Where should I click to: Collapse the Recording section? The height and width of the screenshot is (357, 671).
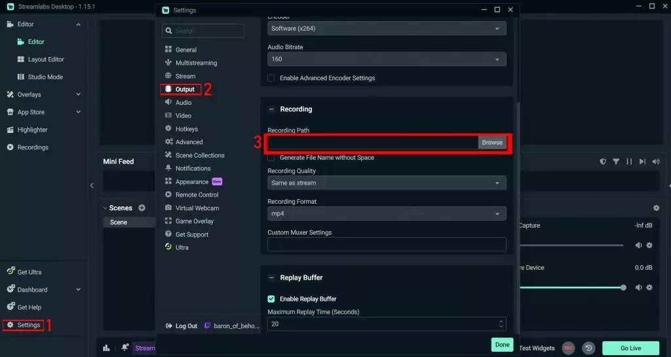(x=271, y=109)
